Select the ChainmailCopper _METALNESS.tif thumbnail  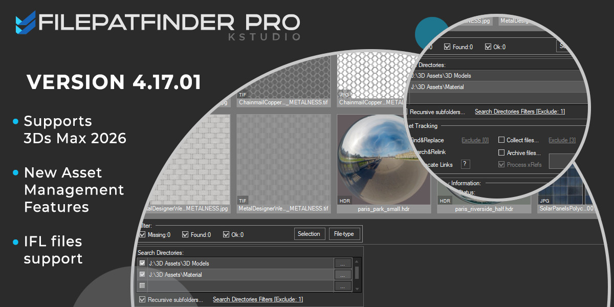coord(284,79)
